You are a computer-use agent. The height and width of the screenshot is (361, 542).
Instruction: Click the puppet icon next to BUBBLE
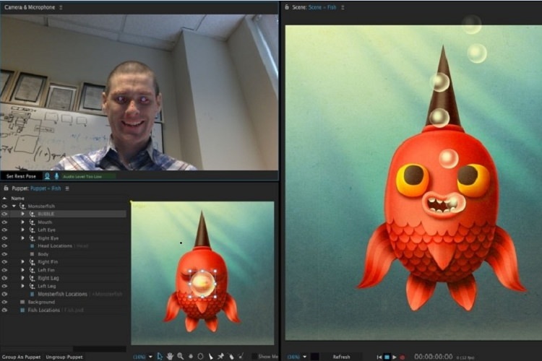pyautogui.click(x=32, y=214)
